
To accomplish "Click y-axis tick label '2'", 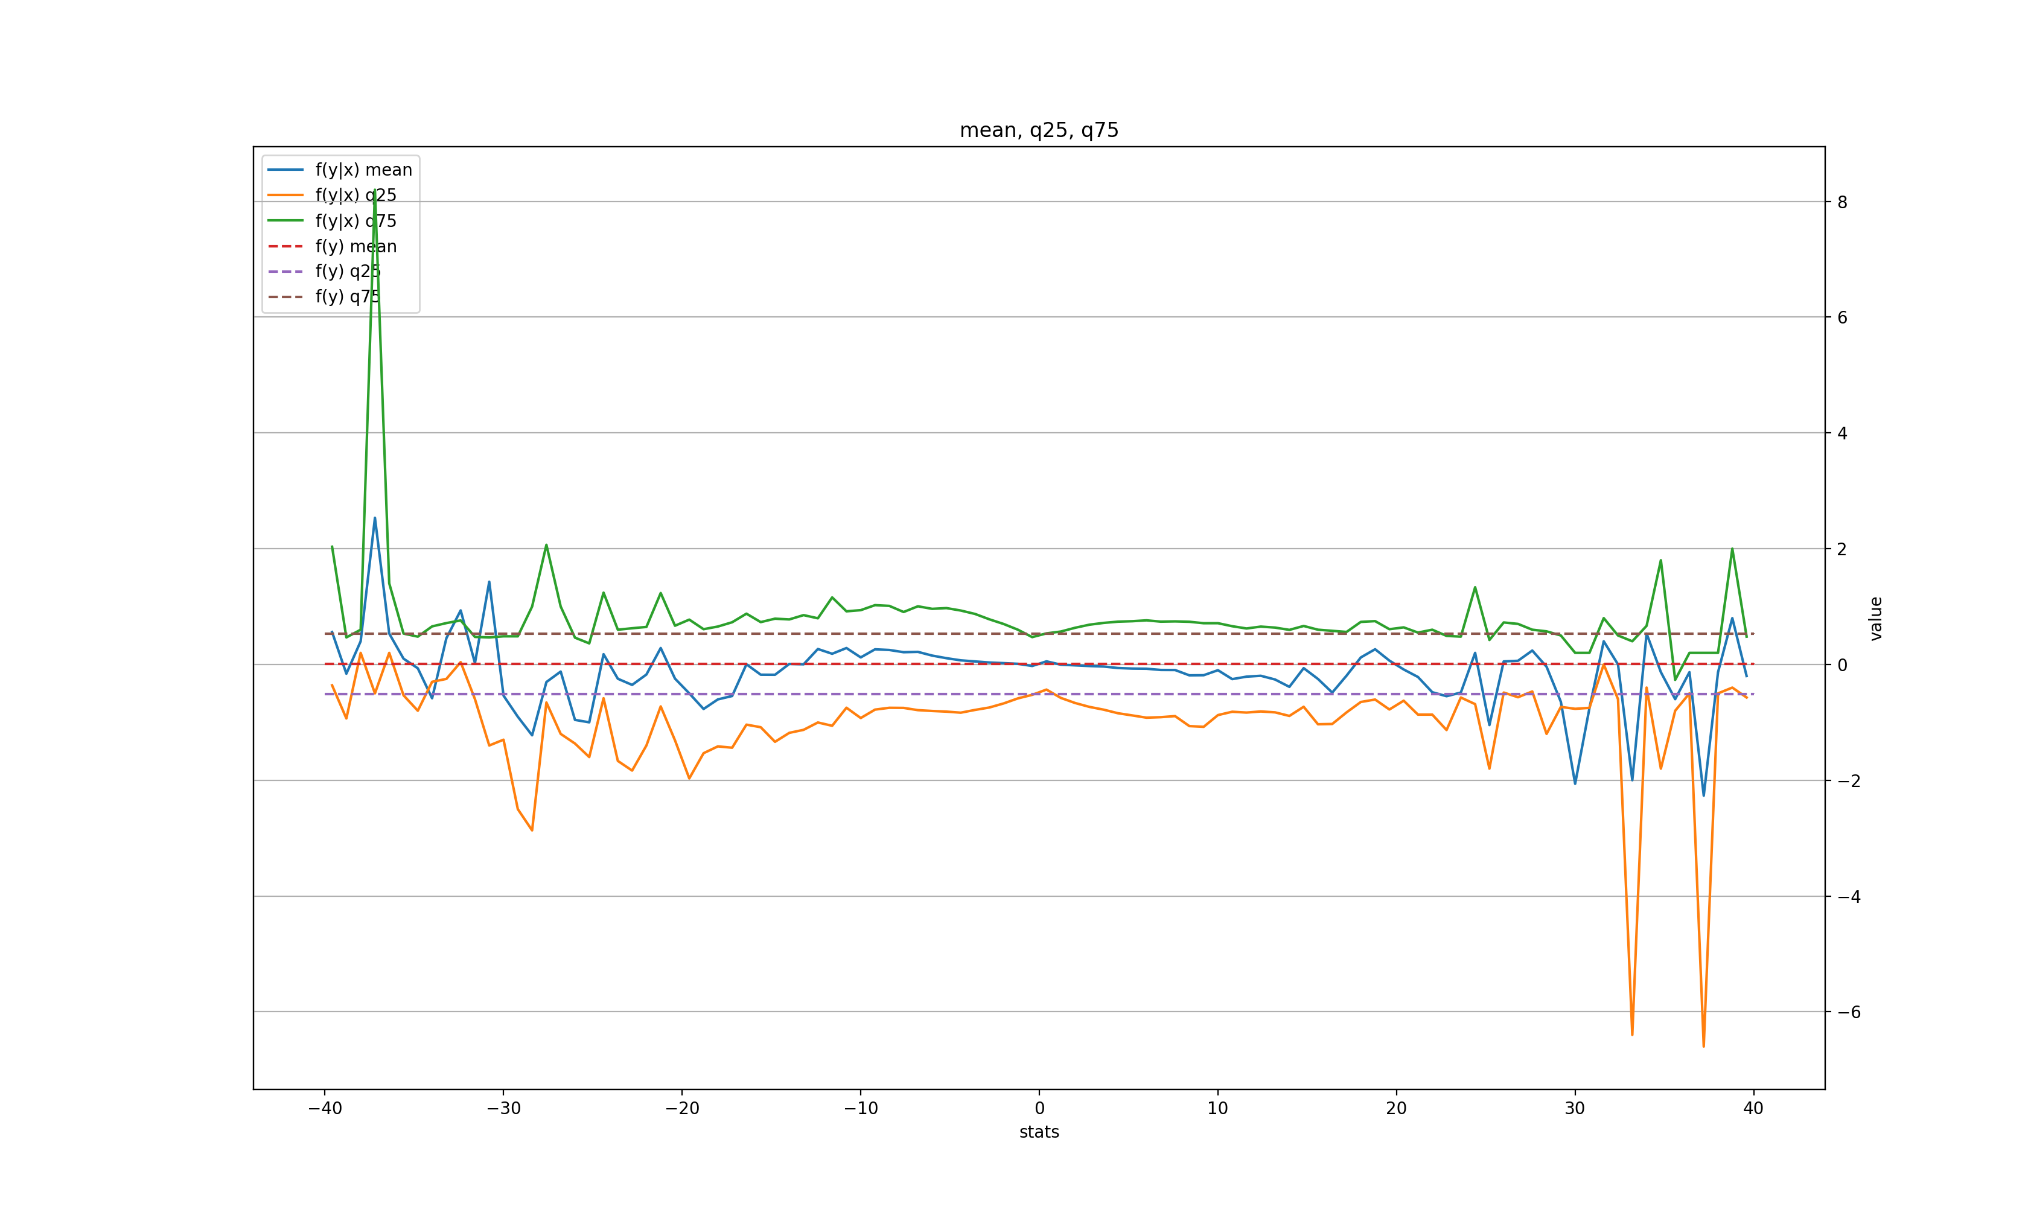I will pos(1842,550).
